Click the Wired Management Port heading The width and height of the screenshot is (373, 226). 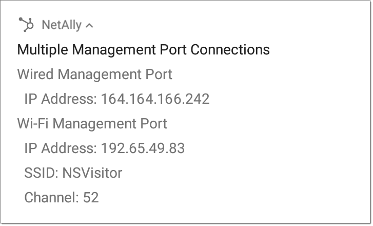pos(95,74)
